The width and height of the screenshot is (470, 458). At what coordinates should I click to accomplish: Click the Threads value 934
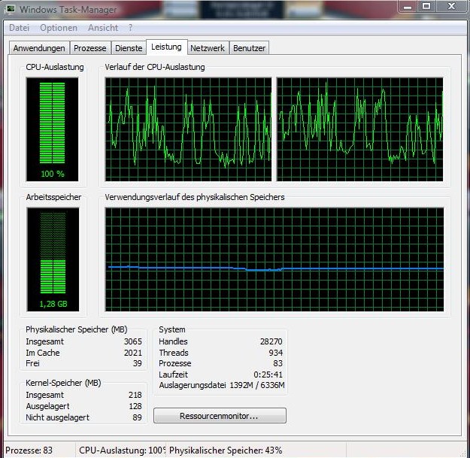pyautogui.click(x=275, y=353)
